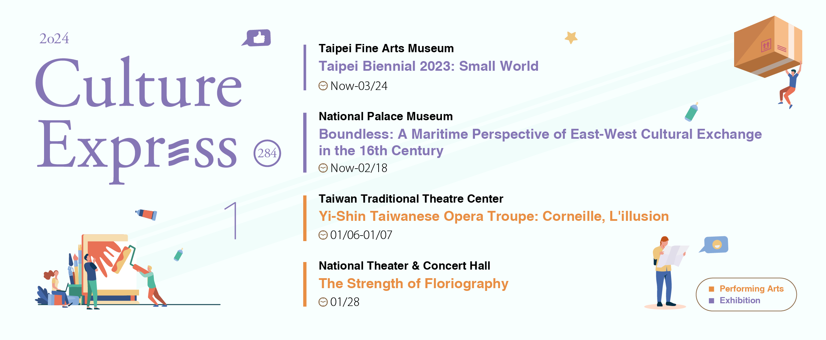The height and width of the screenshot is (340, 826).
Task: Click the Taipei Fine Arts Museum heading
Action: 386,48
